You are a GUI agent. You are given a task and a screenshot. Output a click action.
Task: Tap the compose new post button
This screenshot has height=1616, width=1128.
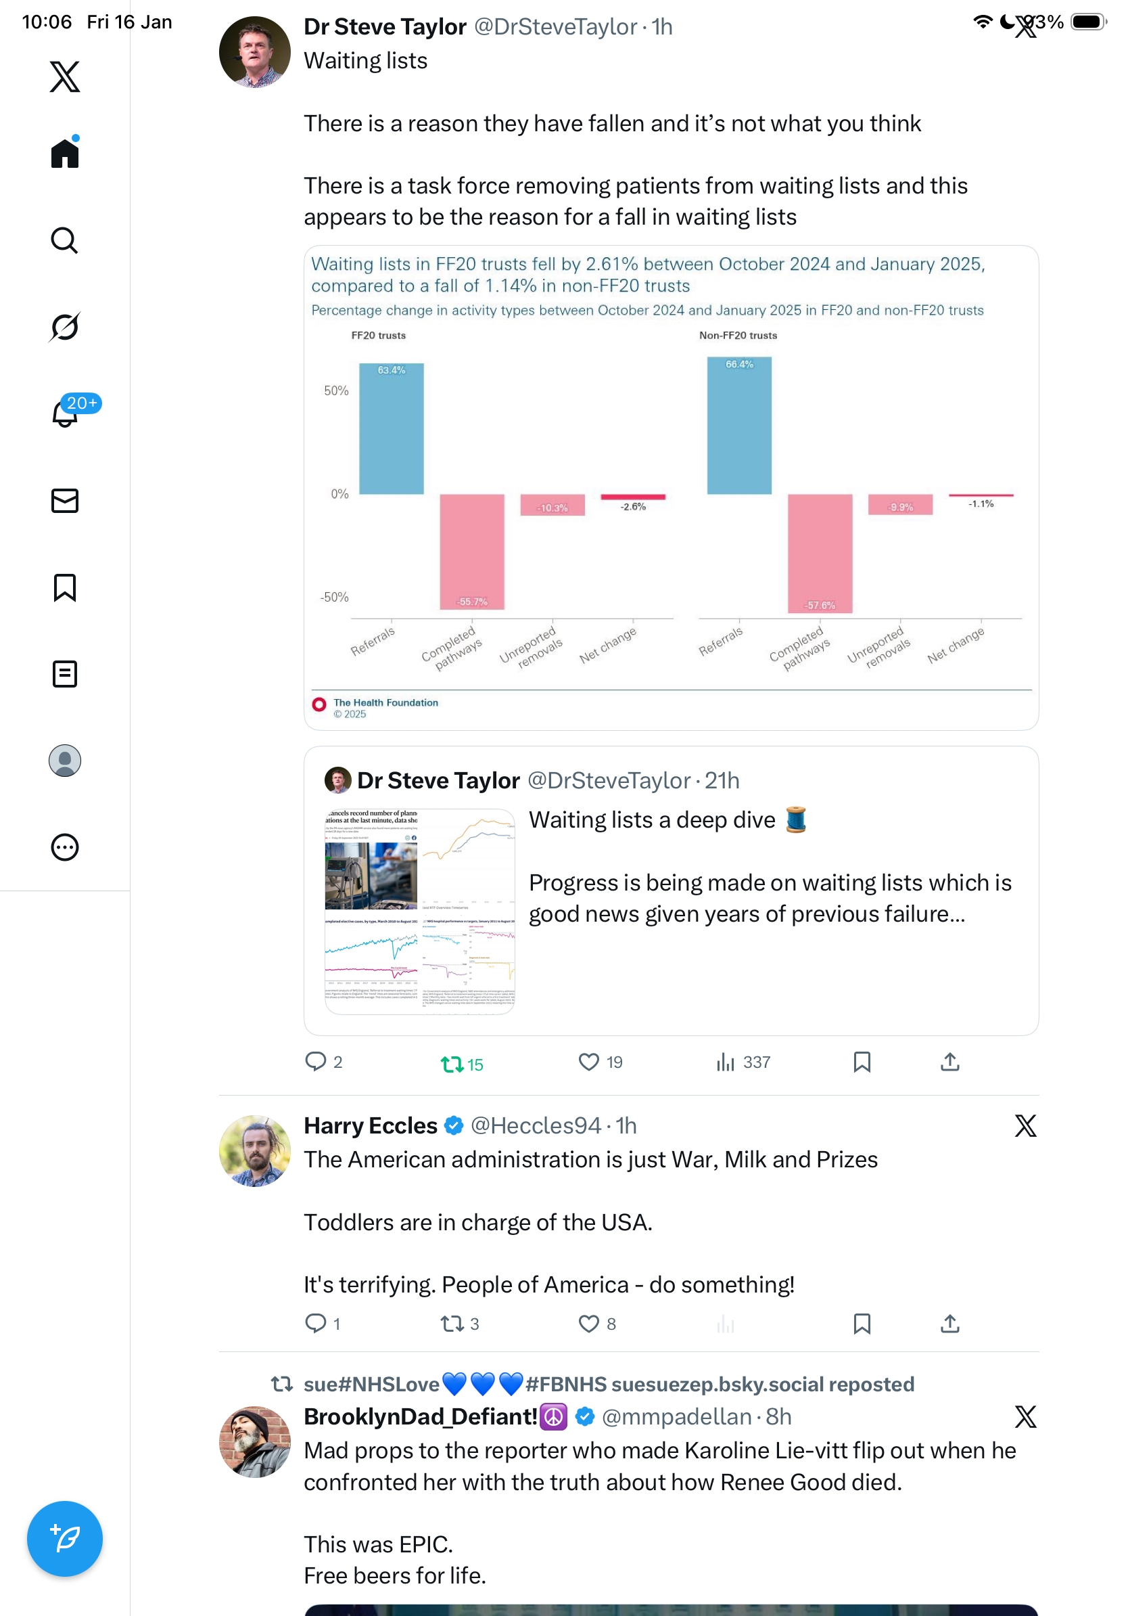65,1539
